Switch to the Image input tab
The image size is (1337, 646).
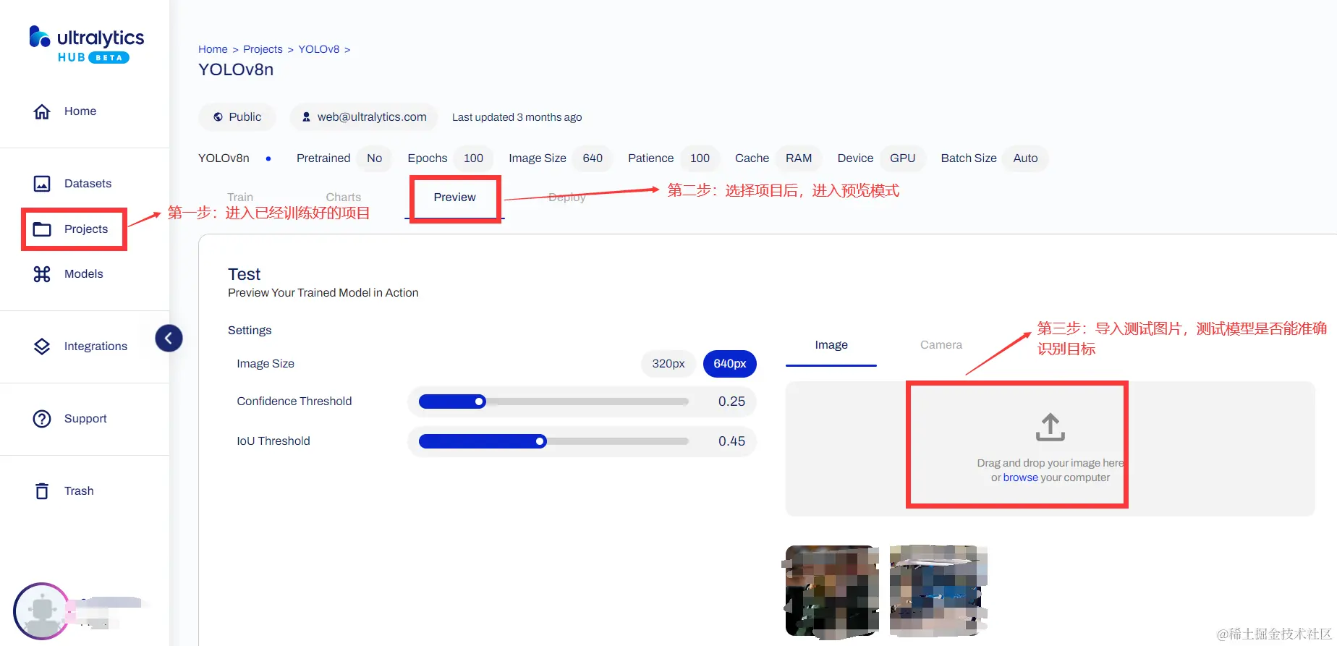pyautogui.click(x=831, y=345)
